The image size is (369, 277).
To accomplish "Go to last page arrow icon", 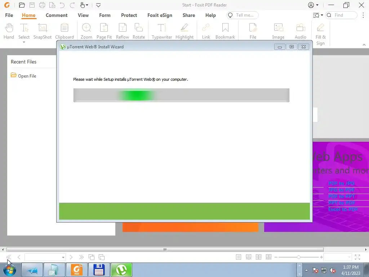I will tap(81, 257).
